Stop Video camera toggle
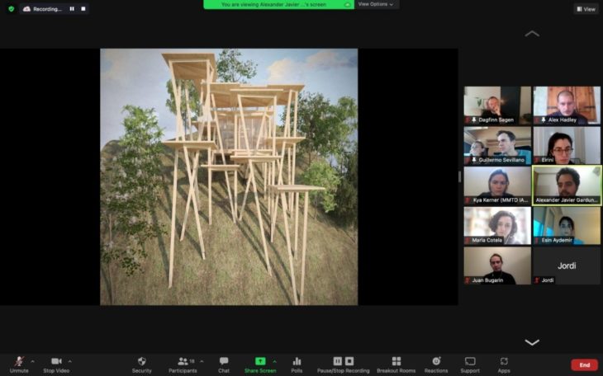Viewport: 603px width, 376px height. click(56, 363)
